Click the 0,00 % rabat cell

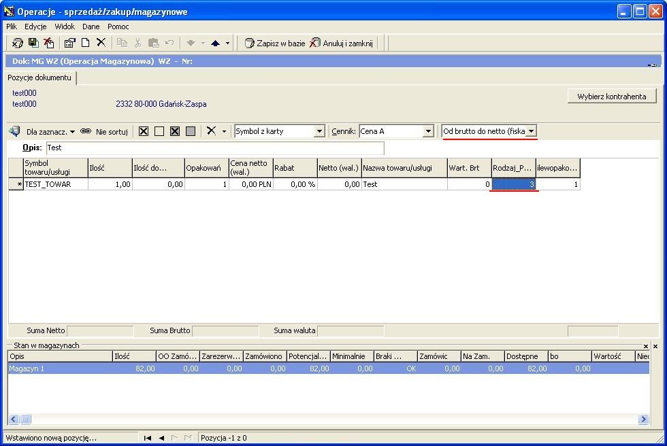pos(295,184)
